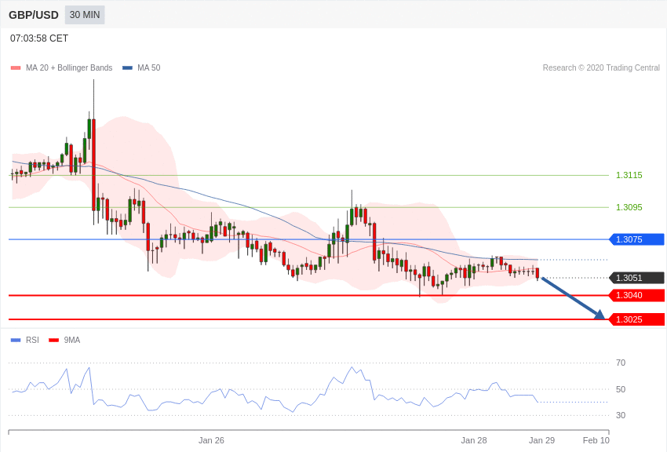
Task: Click the 30 MIN timeframe button
Action: (85, 15)
